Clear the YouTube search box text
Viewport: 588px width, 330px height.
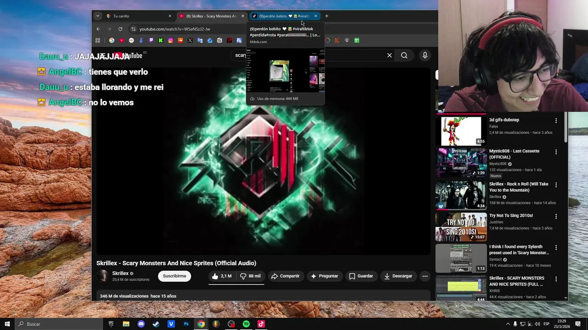click(390, 55)
